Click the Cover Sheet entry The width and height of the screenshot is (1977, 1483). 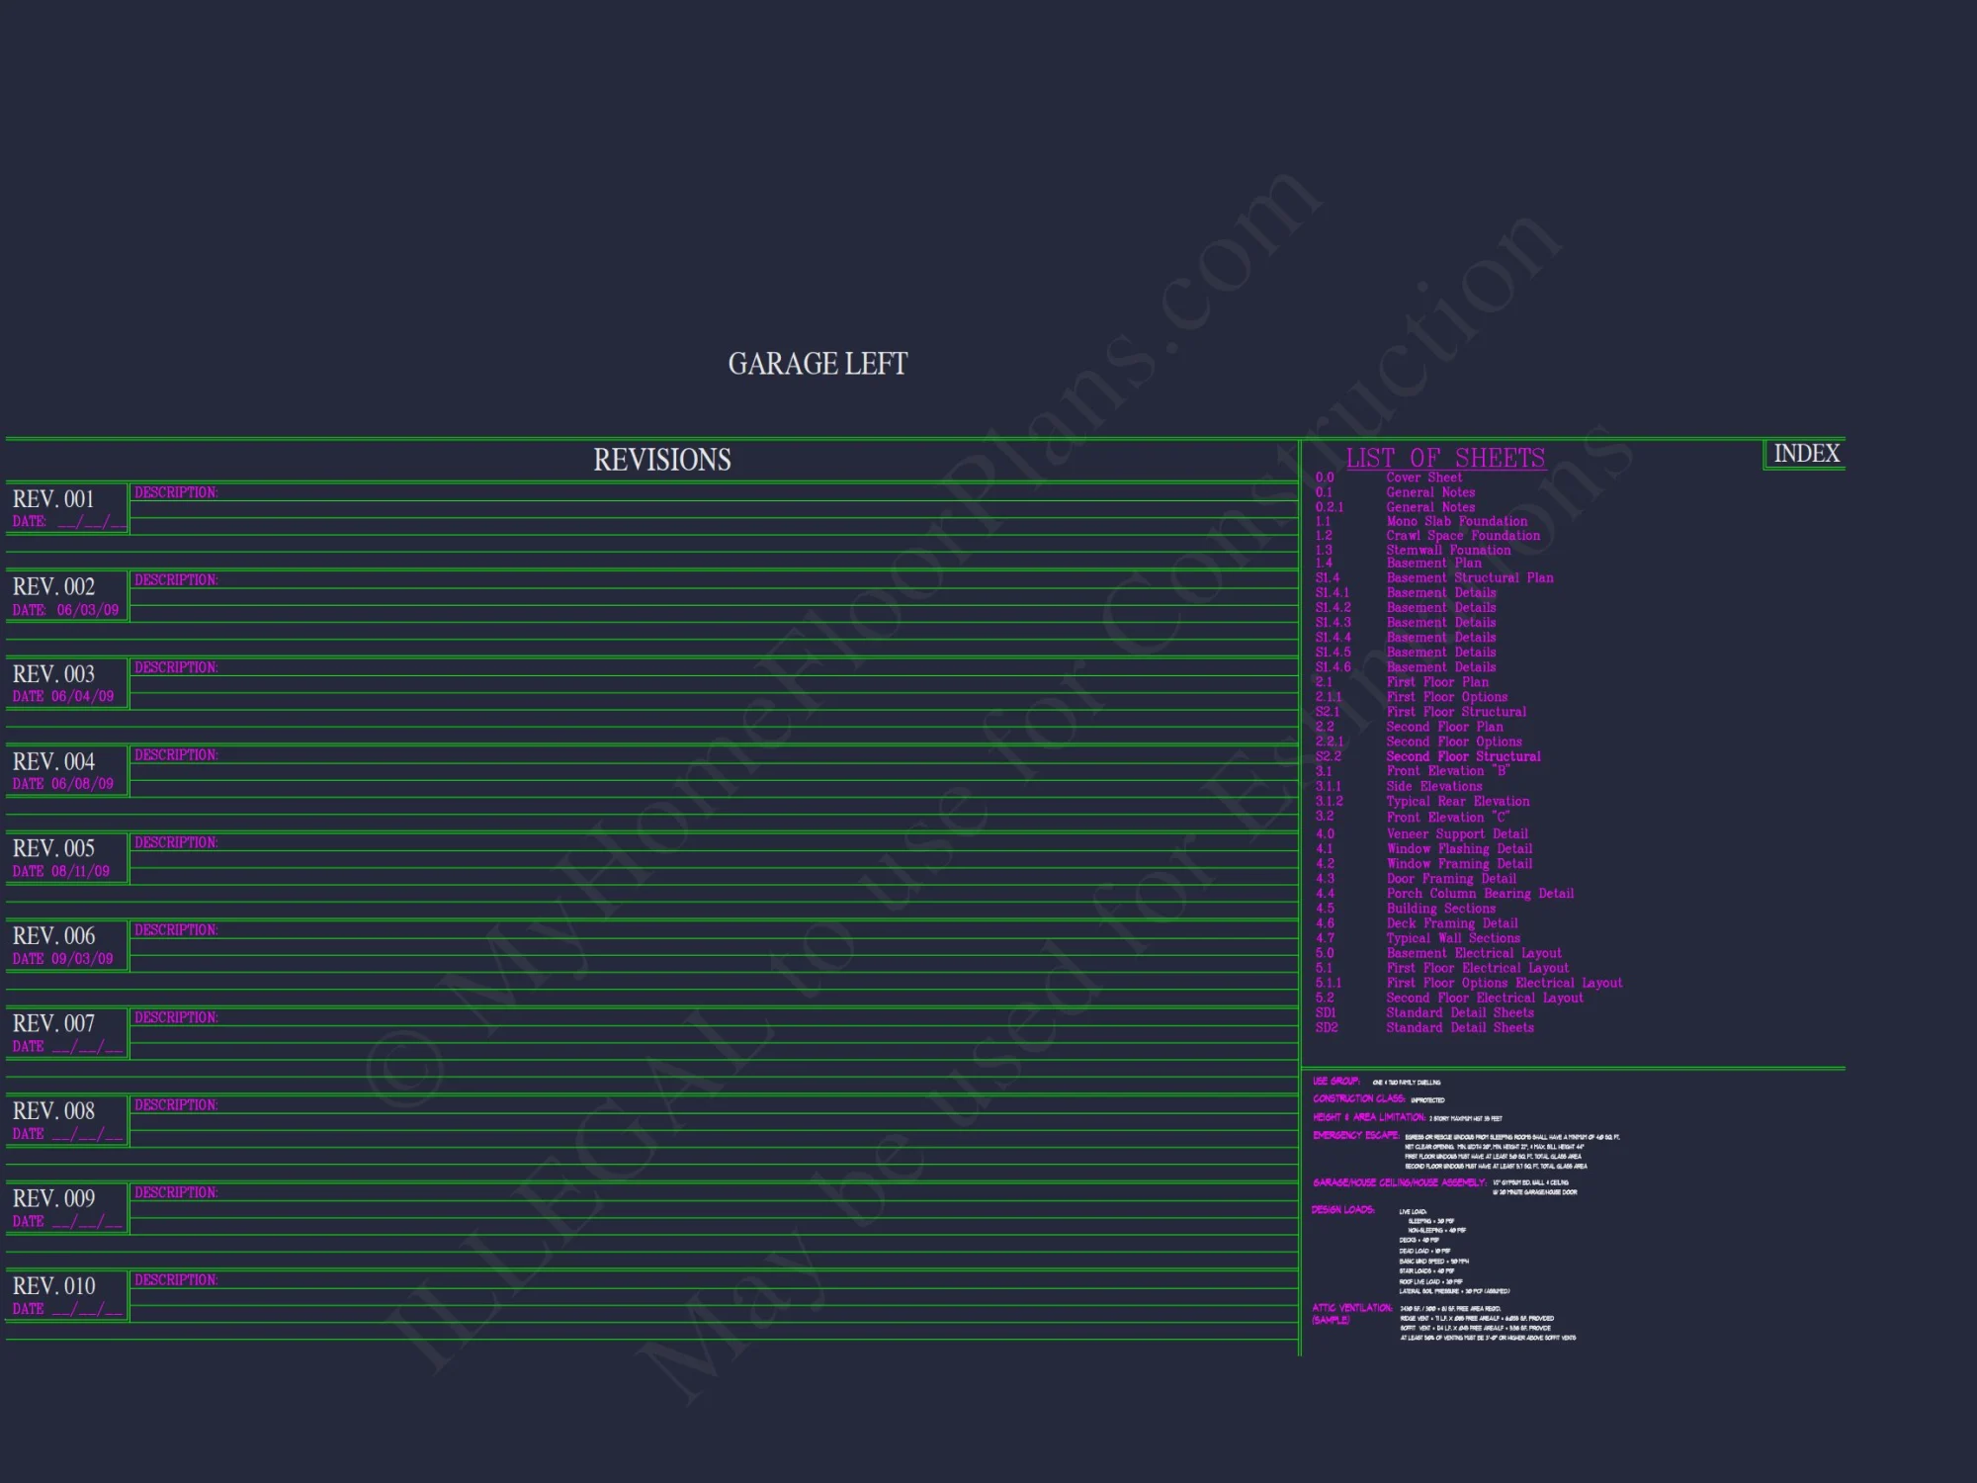(1423, 478)
